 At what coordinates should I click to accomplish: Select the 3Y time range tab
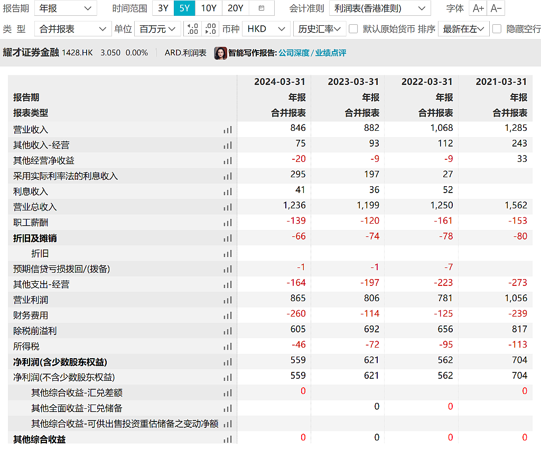coord(163,8)
